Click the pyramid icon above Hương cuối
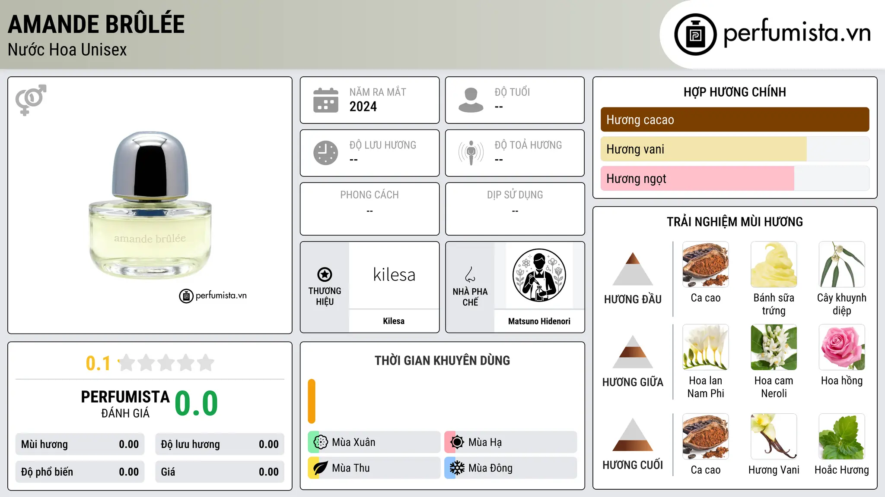The height and width of the screenshot is (497, 885). pyautogui.click(x=633, y=434)
